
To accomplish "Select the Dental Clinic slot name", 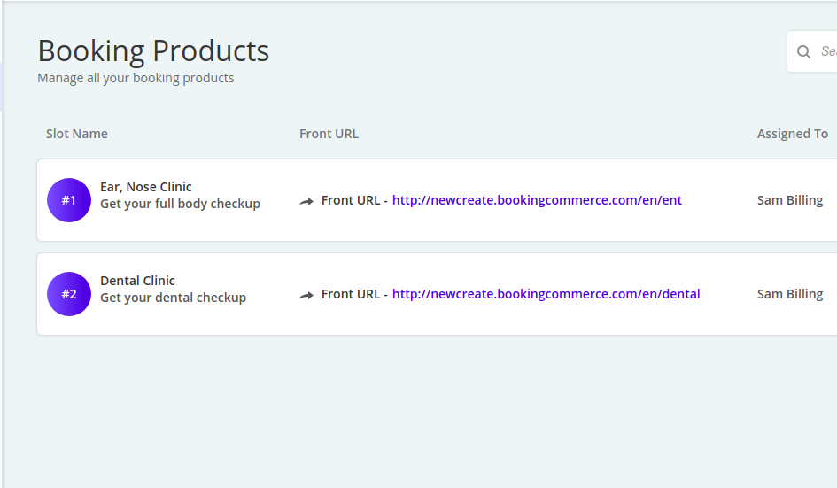I will [137, 281].
